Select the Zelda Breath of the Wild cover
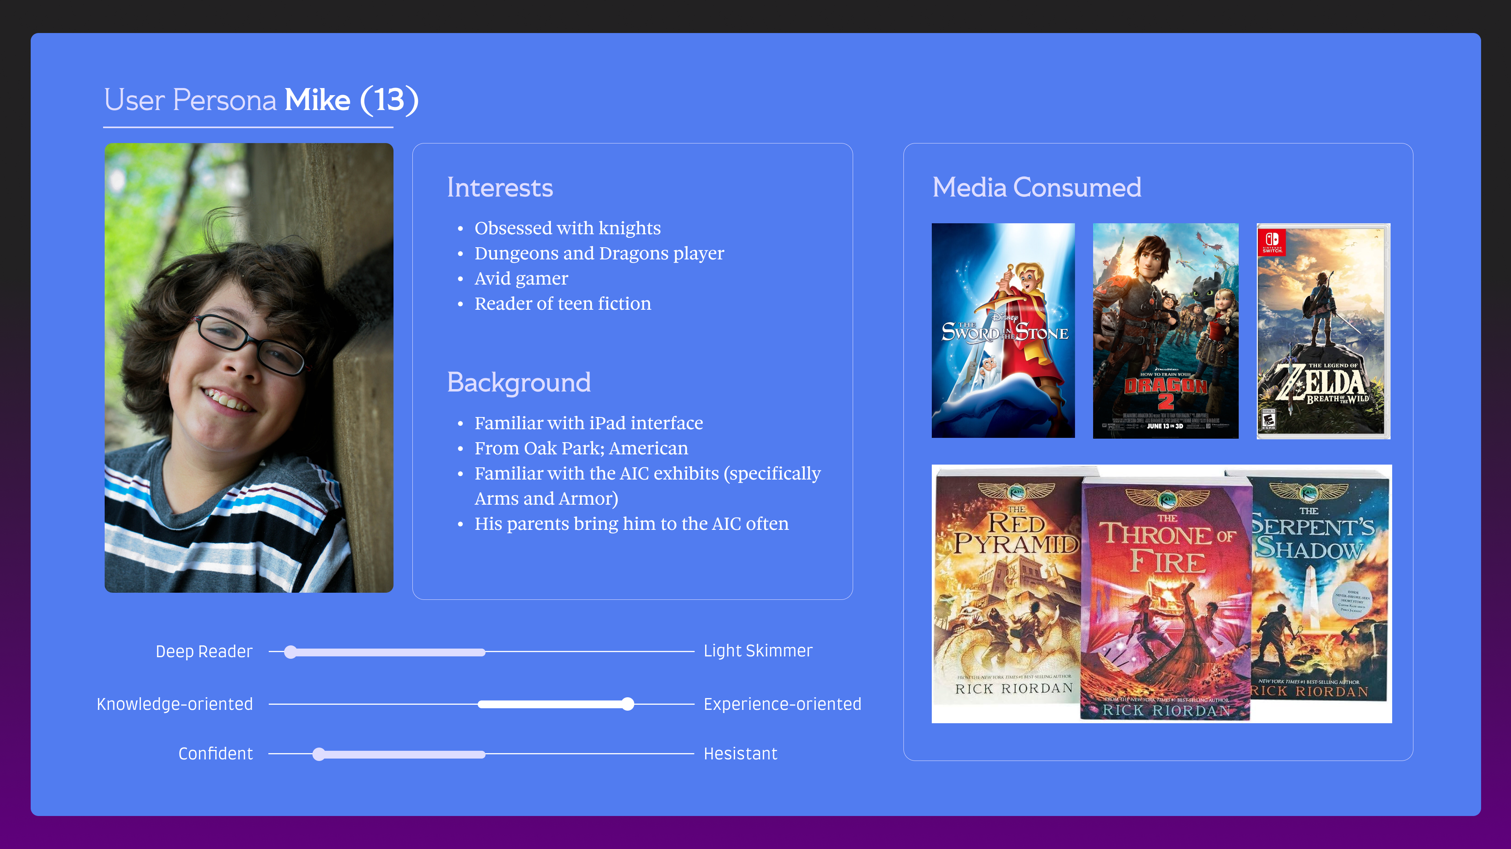This screenshot has height=849, width=1511. (1323, 331)
